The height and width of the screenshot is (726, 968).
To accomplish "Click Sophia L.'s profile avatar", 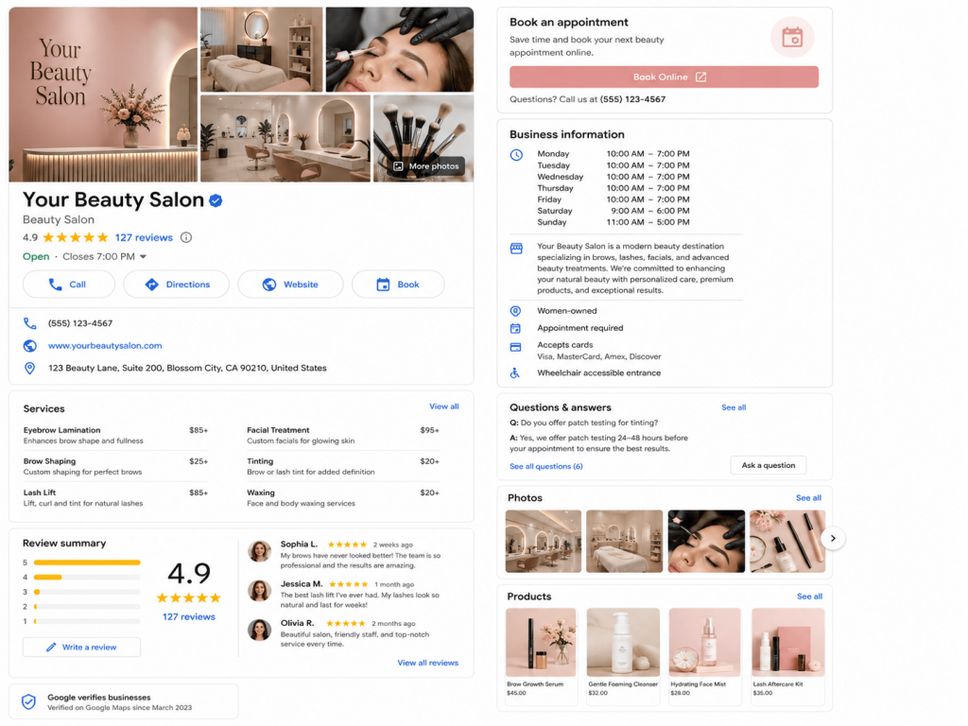I will click(259, 551).
